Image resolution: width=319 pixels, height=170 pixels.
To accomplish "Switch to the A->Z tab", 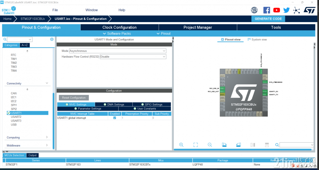I will point(25,45).
